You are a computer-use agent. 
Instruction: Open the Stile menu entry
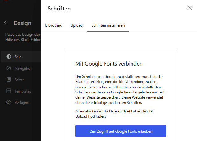pos(21,57)
